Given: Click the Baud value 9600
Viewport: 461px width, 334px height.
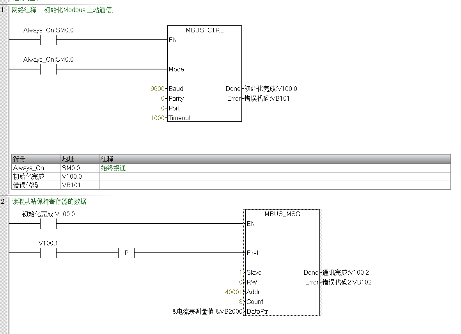Looking at the screenshot, I should tap(158, 89).
